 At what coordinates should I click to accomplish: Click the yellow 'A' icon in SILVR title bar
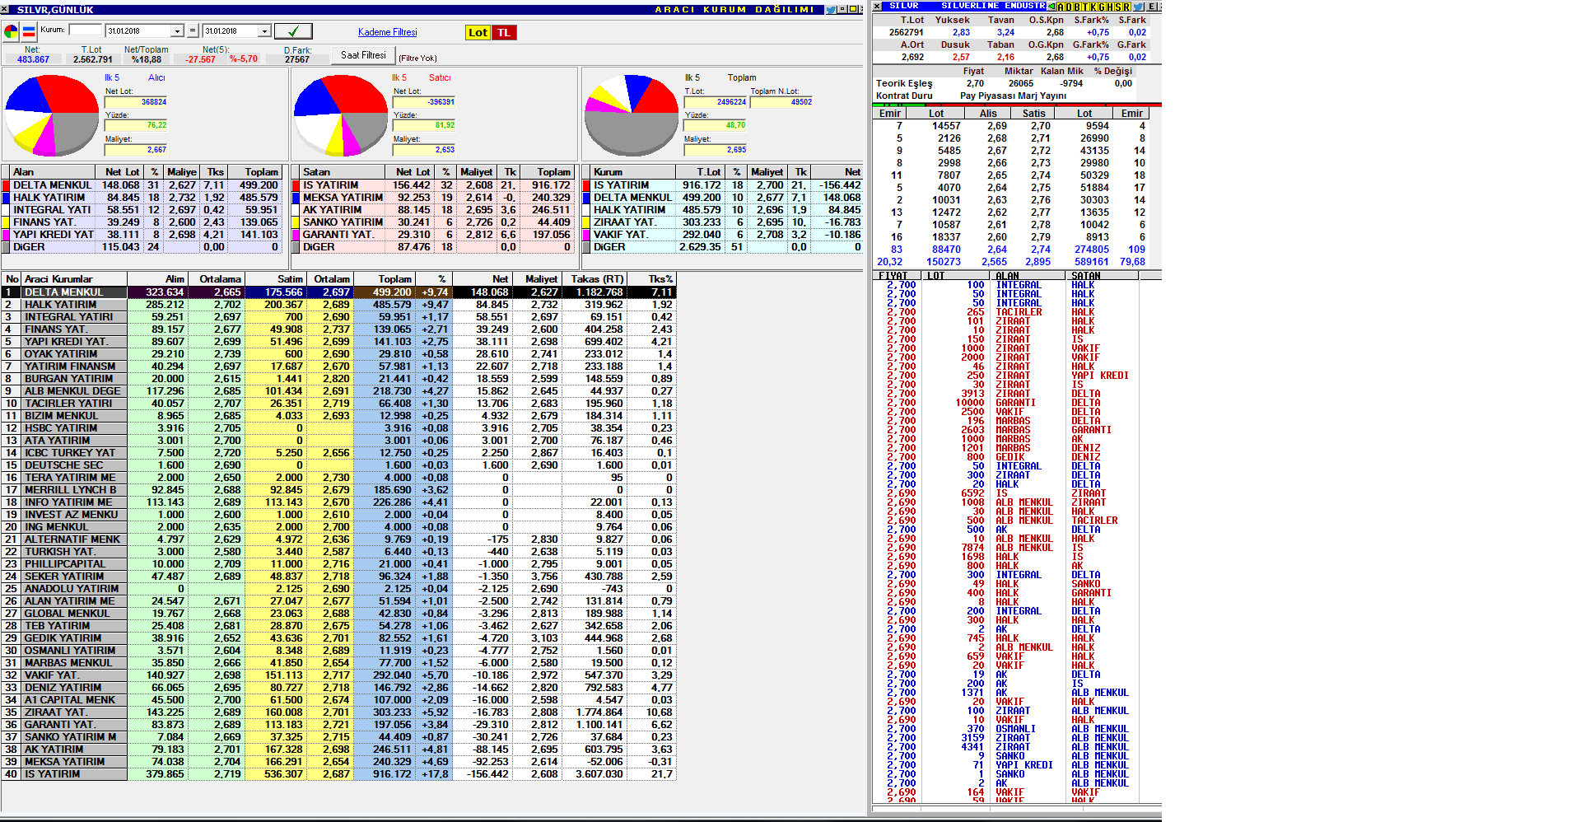click(1061, 7)
